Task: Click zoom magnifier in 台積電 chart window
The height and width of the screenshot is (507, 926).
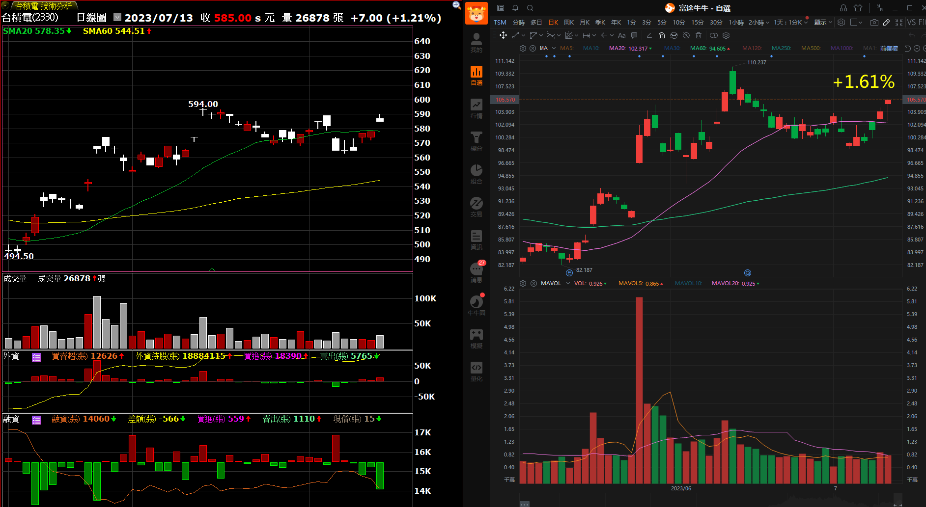Action: 456,5
